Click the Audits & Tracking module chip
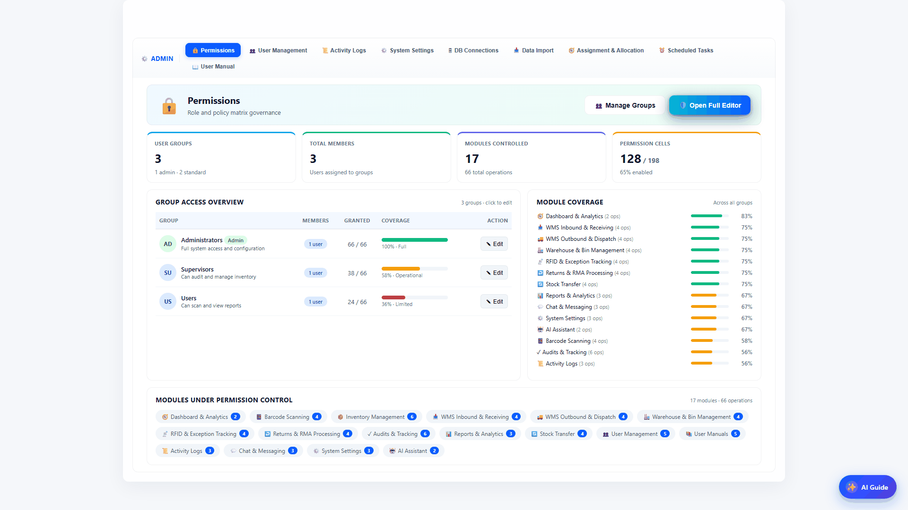 click(x=398, y=434)
